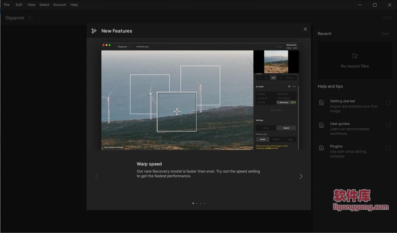Open the Edit menu

[19, 5]
